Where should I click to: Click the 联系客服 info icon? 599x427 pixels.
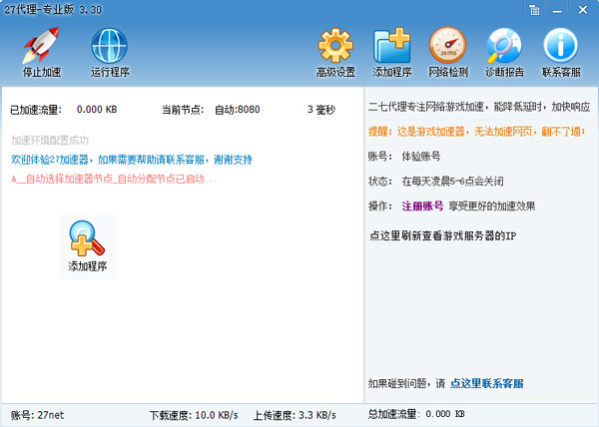point(560,52)
